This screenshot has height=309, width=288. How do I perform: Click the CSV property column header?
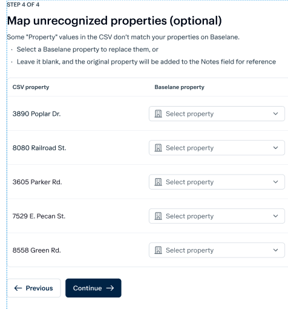pos(31,87)
